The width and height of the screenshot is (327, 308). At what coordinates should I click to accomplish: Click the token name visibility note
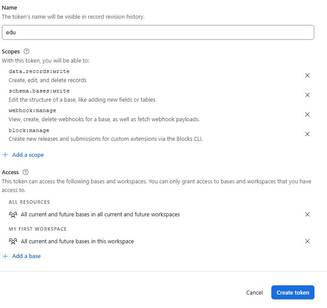click(73, 17)
